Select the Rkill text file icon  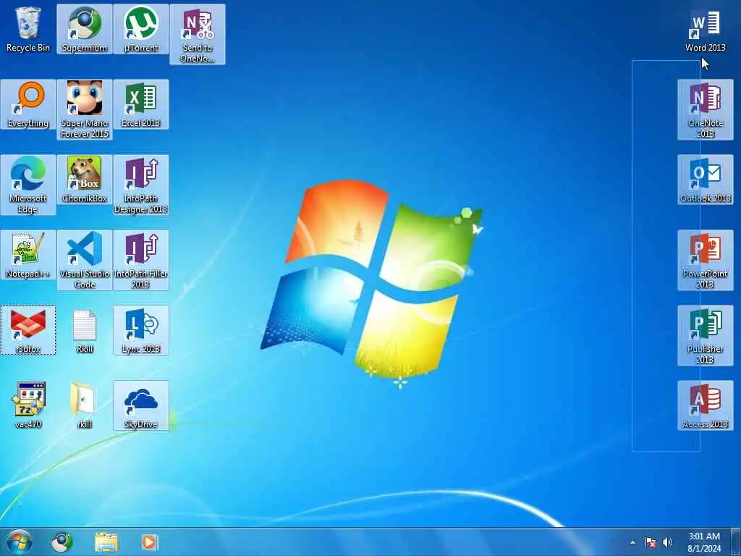tap(85, 330)
